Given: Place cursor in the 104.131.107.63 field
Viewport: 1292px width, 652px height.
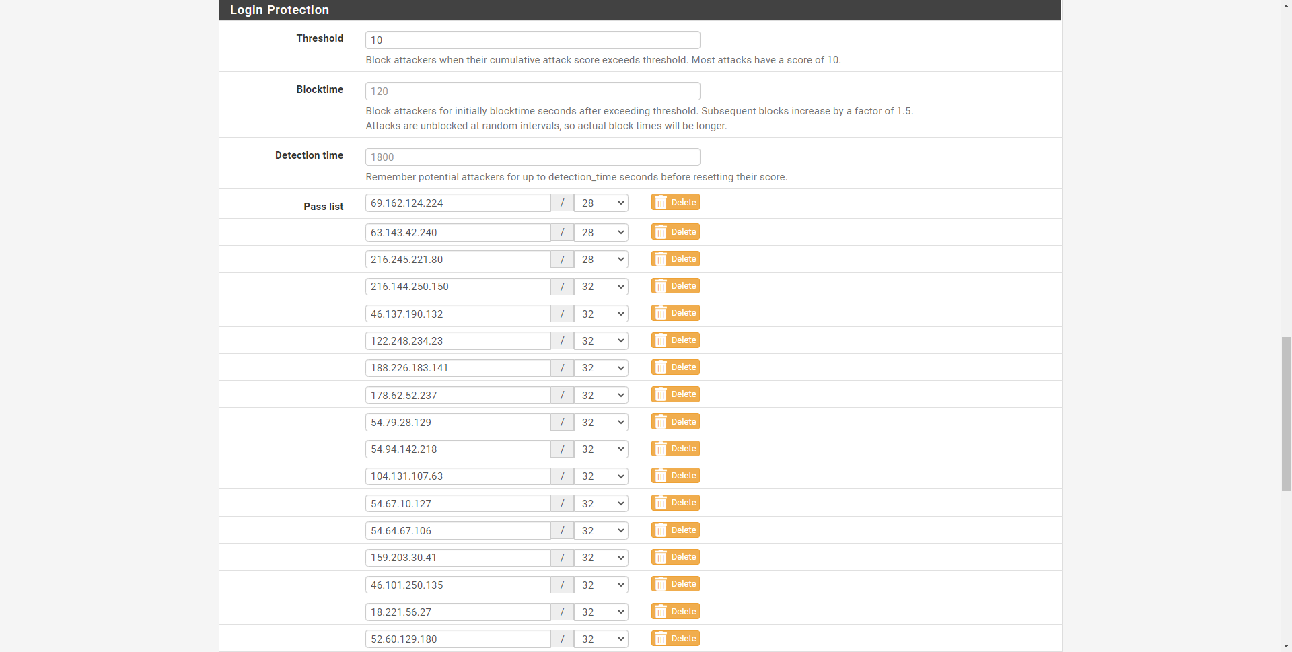Looking at the screenshot, I should click(458, 476).
